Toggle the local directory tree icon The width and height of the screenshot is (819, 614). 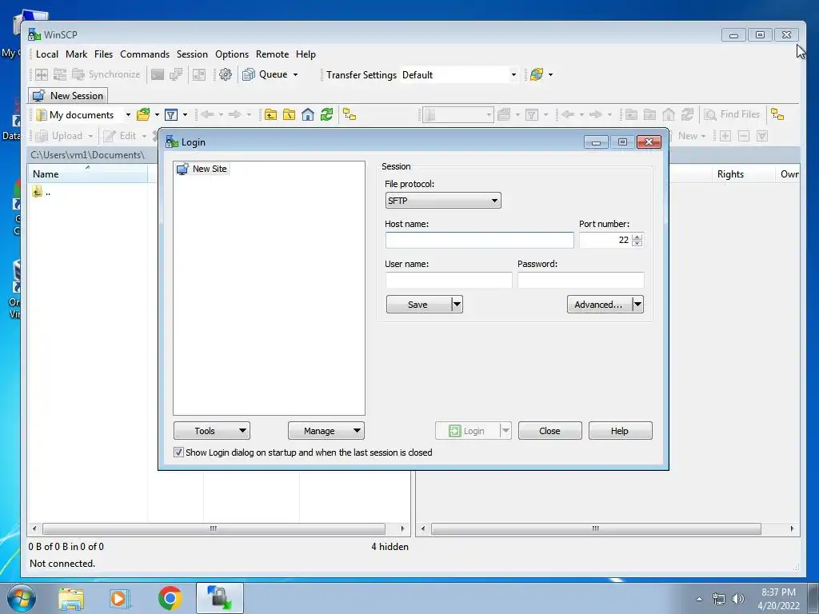coord(350,115)
